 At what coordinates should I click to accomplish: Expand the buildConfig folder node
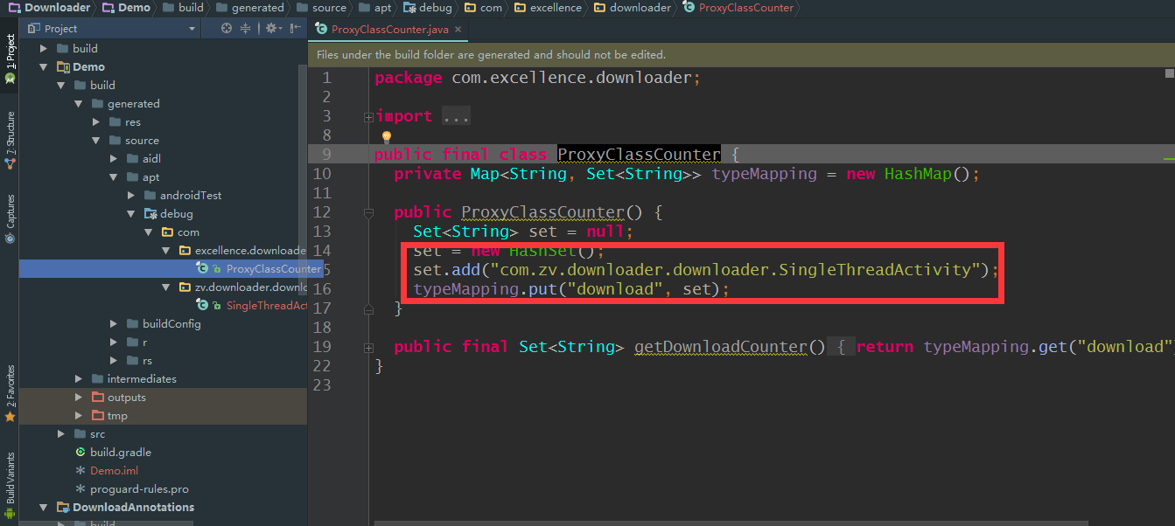click(113, 323)
